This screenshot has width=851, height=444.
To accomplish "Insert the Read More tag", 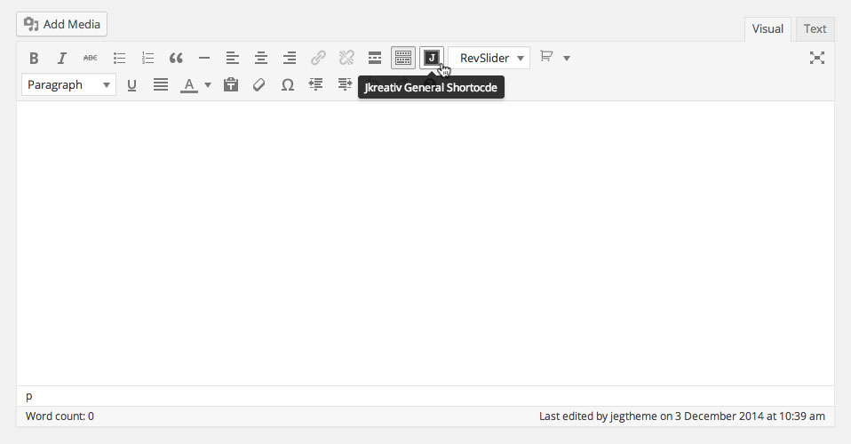I will click(x=375, y=59).
